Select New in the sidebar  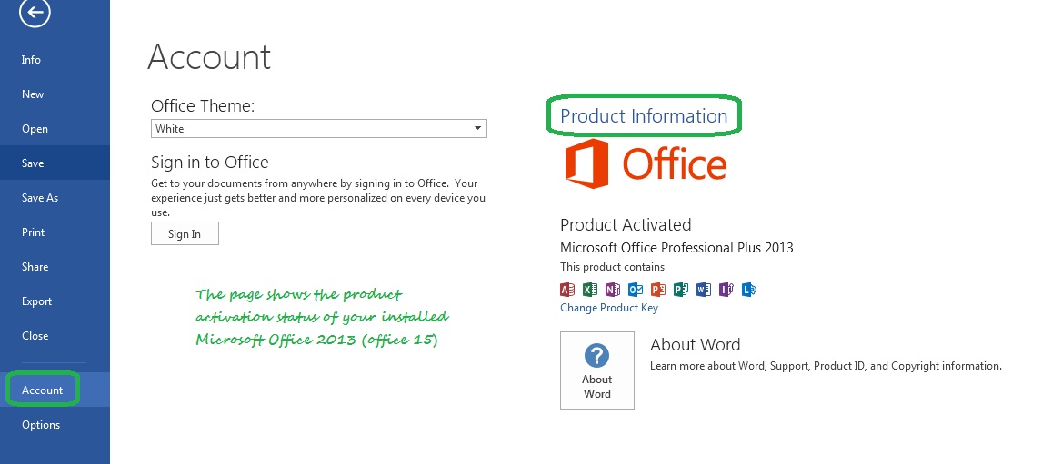click(x=55, y=94)
